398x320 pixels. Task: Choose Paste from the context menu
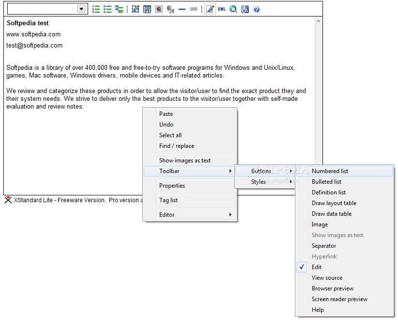[x=190, y=114]
